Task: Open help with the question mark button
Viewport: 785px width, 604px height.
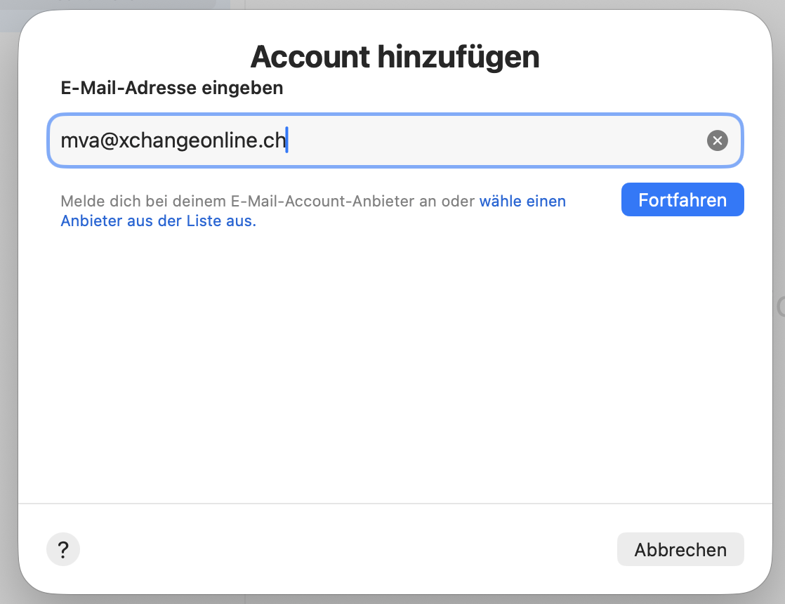Action: pos(63,549)
